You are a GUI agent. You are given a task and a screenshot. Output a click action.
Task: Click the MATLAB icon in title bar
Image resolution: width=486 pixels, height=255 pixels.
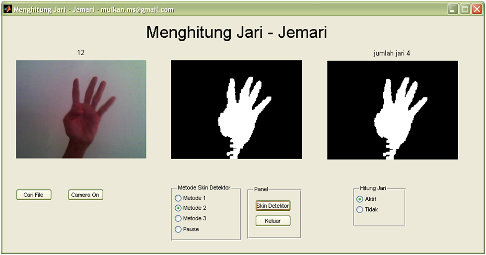[8, 9]
